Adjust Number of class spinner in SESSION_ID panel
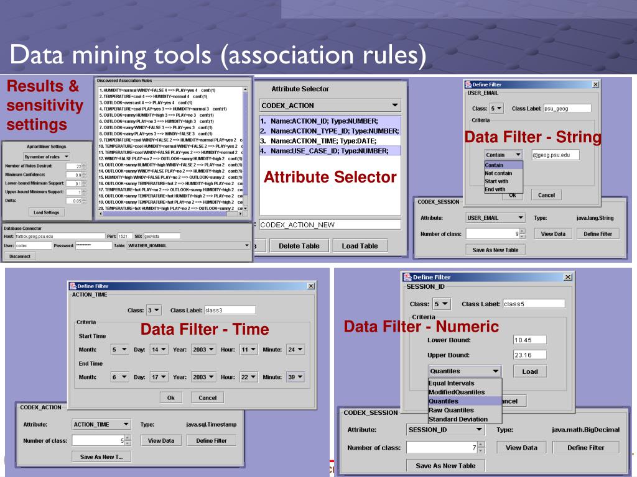 [481, 447]
